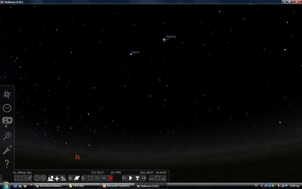Expand the Quick Launch overflow chevron

click(31, 185)
